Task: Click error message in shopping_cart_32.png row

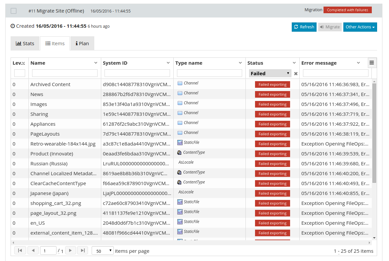Action: [335, 203]
